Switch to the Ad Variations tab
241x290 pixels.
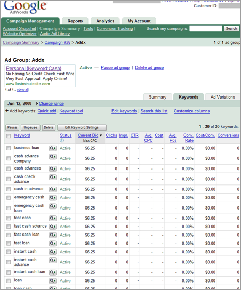pos(222,97)
